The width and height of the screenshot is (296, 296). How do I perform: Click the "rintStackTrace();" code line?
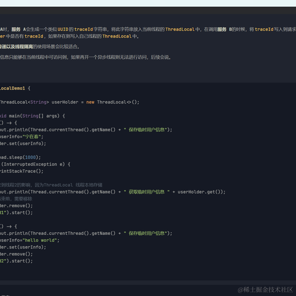click(x=22, y=171)
